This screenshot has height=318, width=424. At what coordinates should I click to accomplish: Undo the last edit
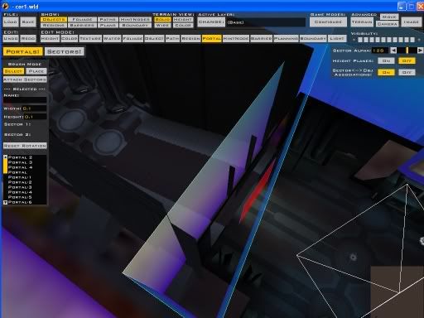click(x=11, y=39)
